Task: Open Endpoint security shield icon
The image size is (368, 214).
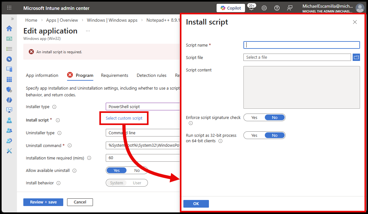Action: coord(9,90)
